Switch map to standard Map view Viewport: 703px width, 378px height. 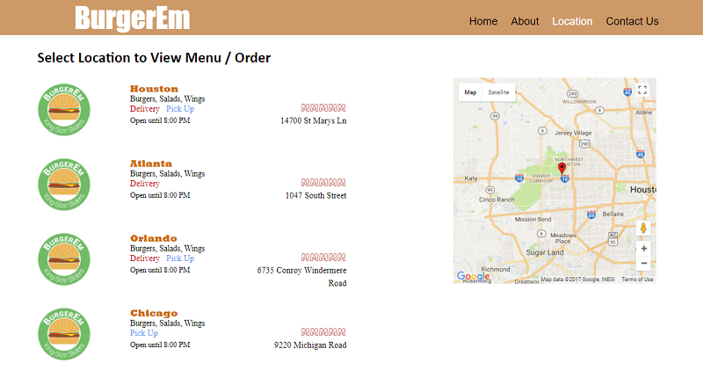(470, 92)
